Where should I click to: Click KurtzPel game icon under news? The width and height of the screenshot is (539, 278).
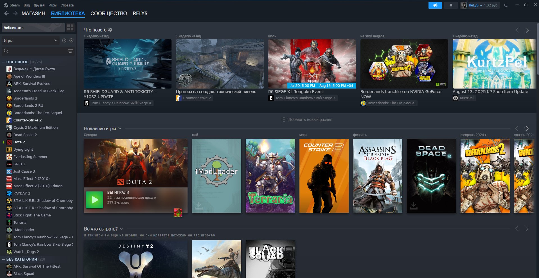pos(455,98)
